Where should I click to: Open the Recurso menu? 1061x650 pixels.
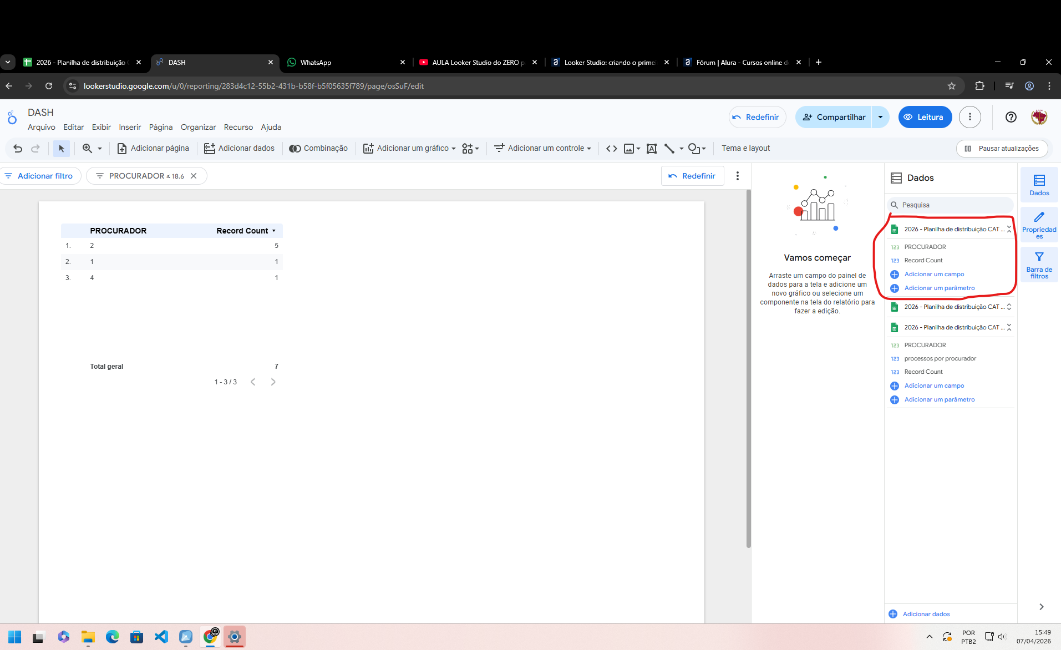pyautogui.click(x=238, y=127)
